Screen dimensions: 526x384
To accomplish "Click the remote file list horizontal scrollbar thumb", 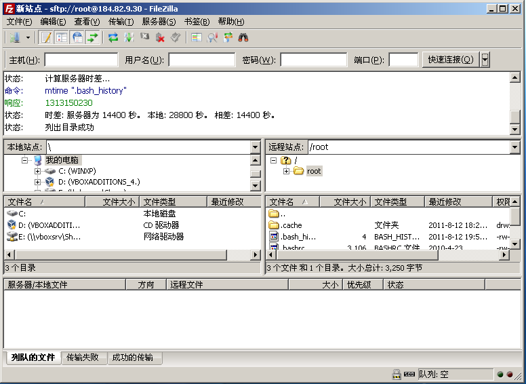I will tap(357, 255).
